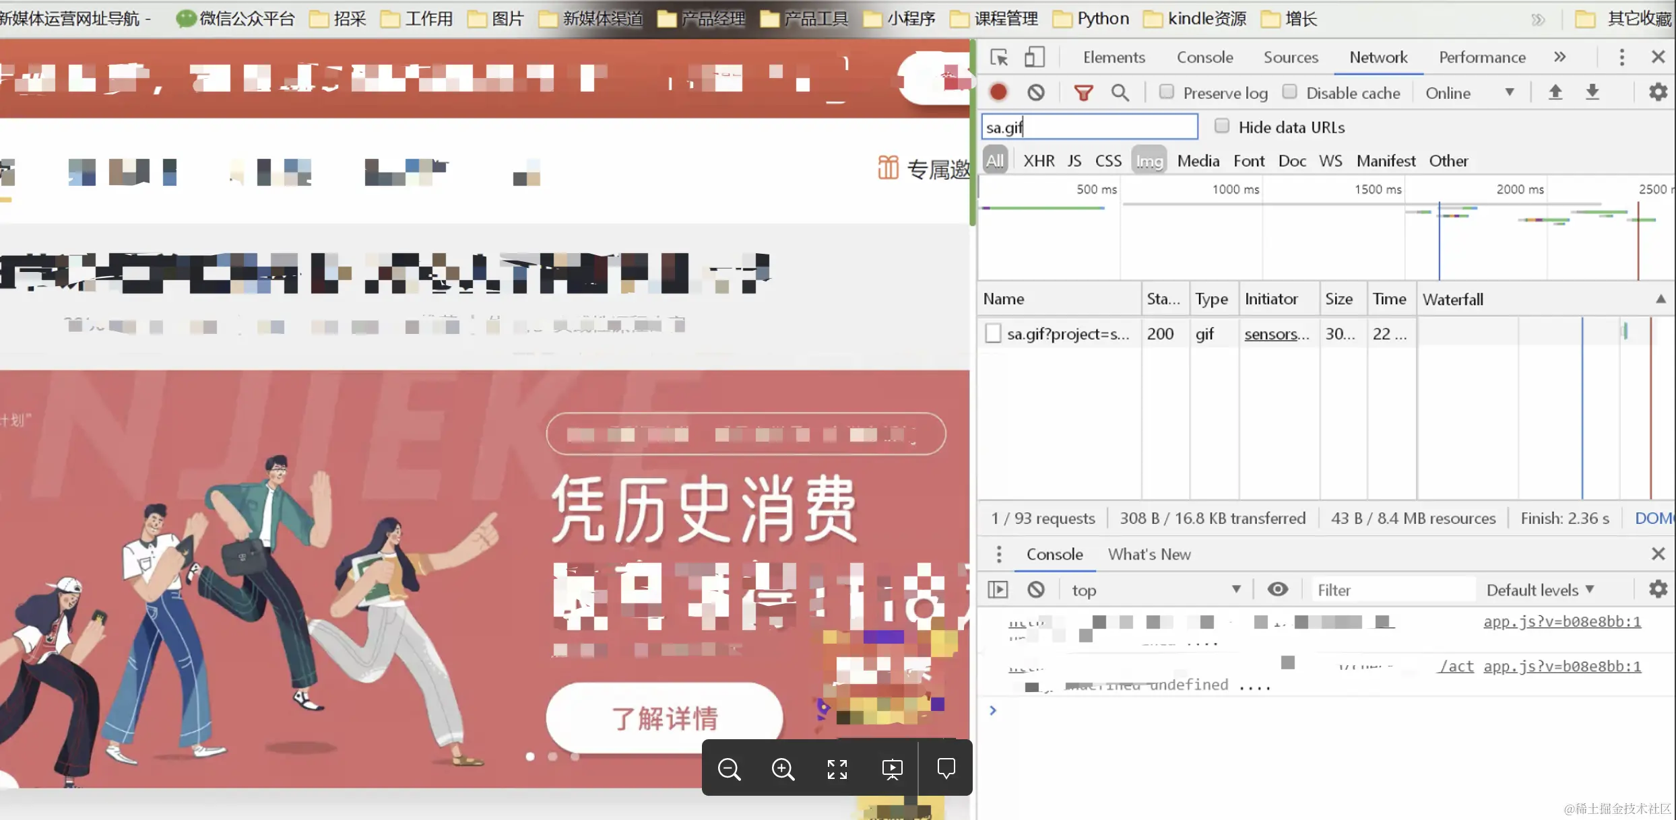Screen dimensions: 1676x820
Task: Open the app.js?v=b08e8bb:1 source link
Action: pos(1561,621)
